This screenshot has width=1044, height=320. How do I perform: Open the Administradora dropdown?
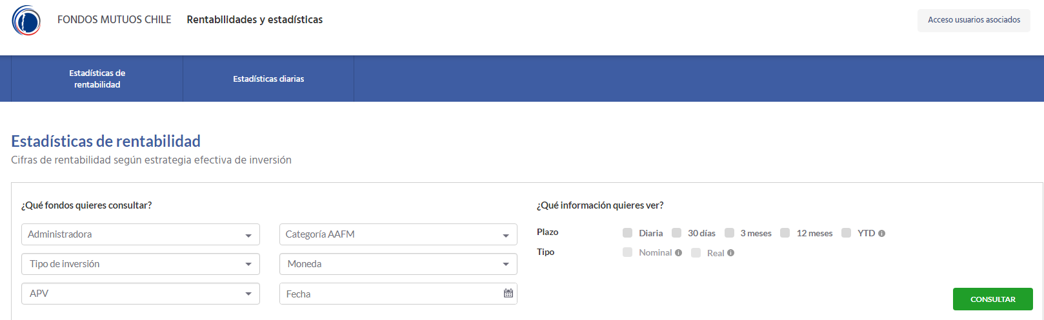click(141, 234)
